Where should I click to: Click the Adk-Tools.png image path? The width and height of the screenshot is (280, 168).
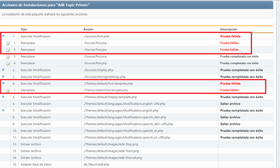click(111, 151)
